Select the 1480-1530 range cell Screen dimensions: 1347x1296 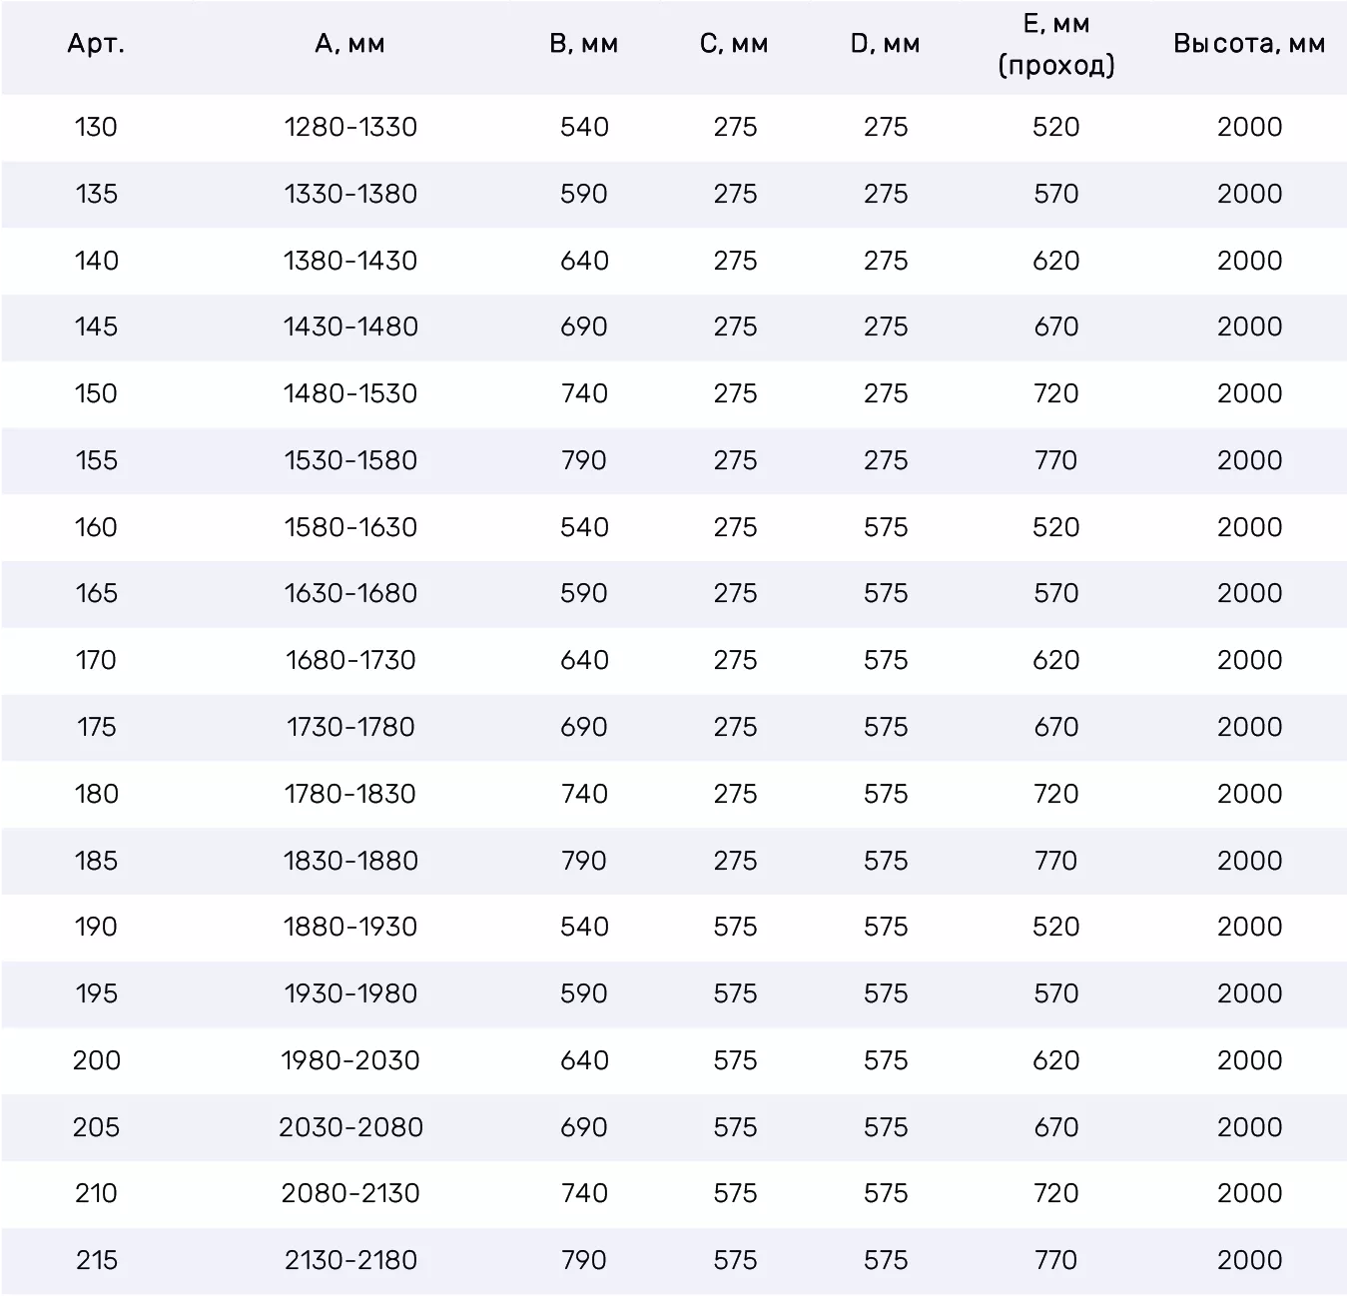(350, 393)
